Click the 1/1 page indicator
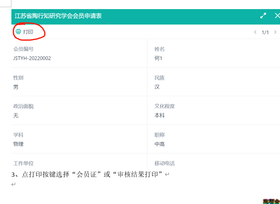Screen dimensions: 280x204 pos(265,32)
